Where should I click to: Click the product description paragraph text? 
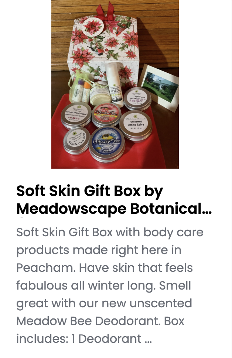coord(110,286)
